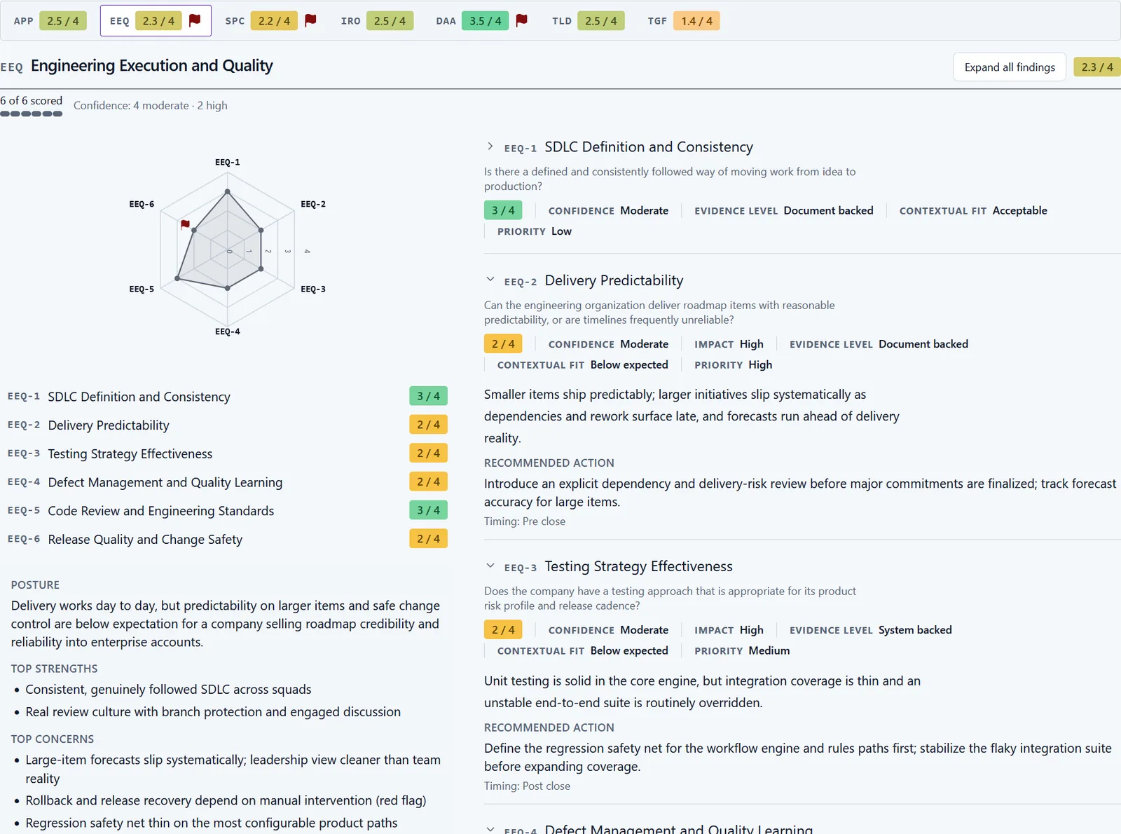The image size is (1121, 834).
Task: Select the EEQ-3 Testing Strategy Effectiveness list row
Action: point(227,454)
